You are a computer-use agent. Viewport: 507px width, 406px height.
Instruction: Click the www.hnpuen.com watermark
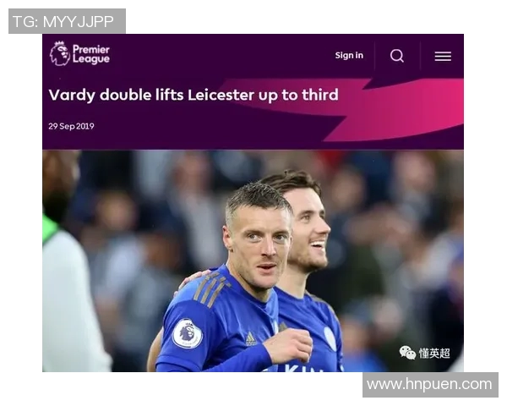point(430,385)
